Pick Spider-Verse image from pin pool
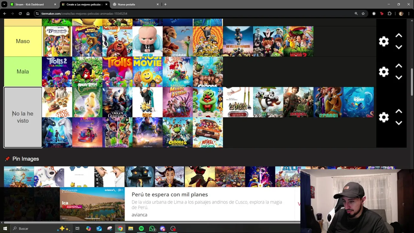The width and height of the screenshot is (414, 233). point(200,177)
